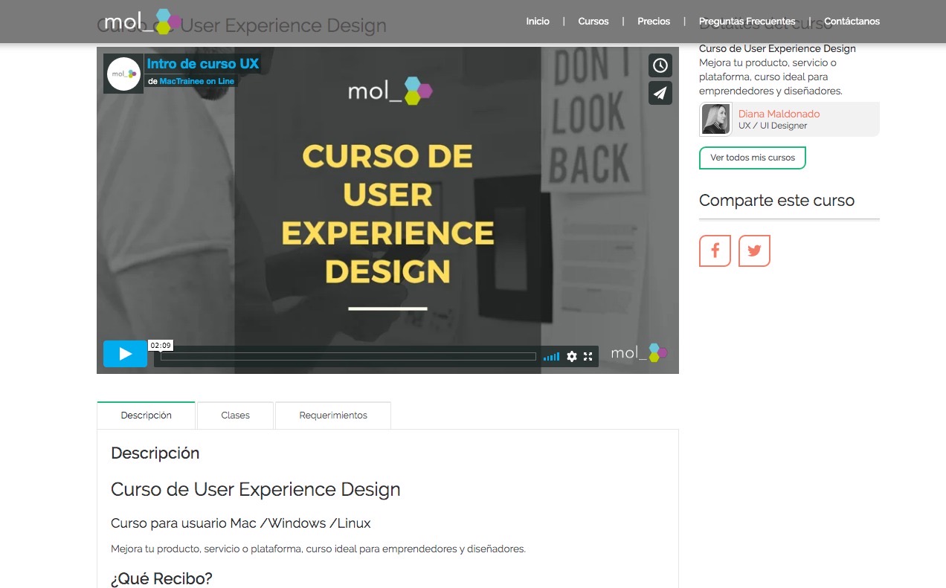
Task: Click the paper plane share icon
Action: tap(660, 94)
